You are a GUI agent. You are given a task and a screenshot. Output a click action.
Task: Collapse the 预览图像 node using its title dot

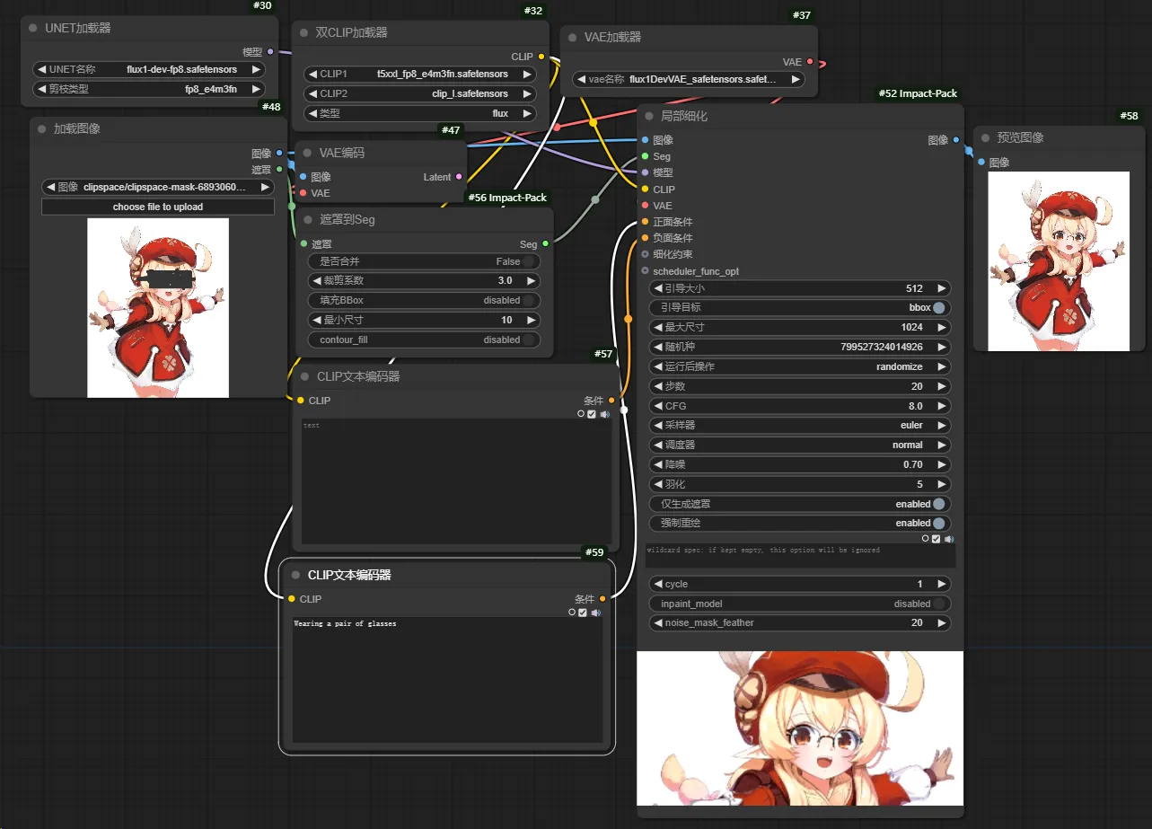click(985, 138)
